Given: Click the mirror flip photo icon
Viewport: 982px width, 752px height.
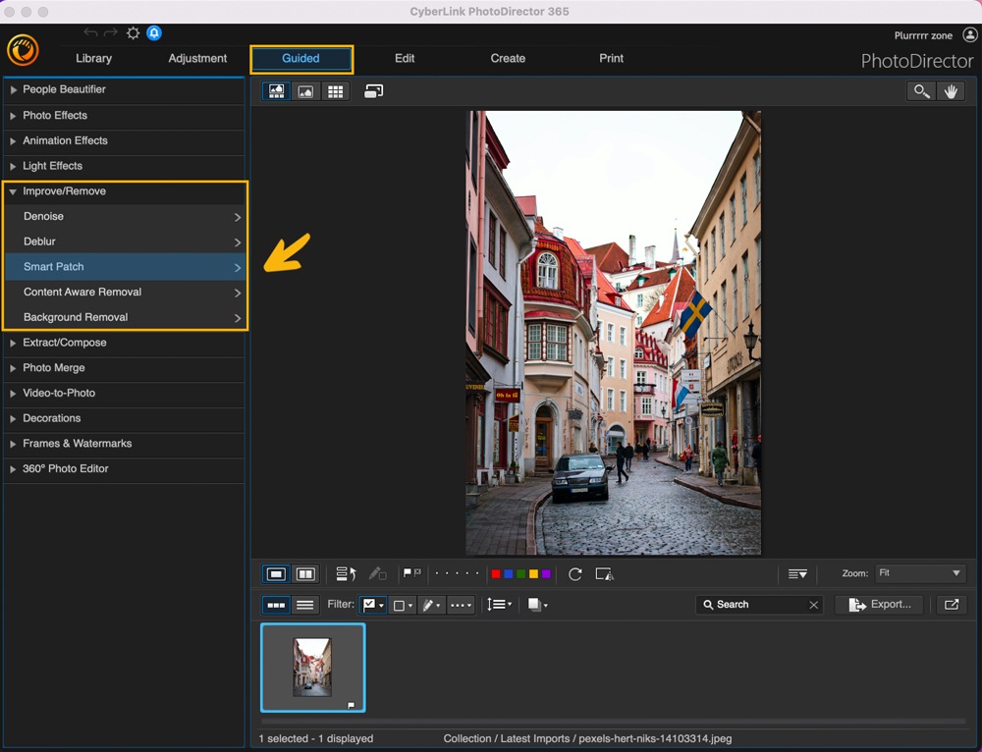Looking at the screenshot, I should tap(604, 573).
